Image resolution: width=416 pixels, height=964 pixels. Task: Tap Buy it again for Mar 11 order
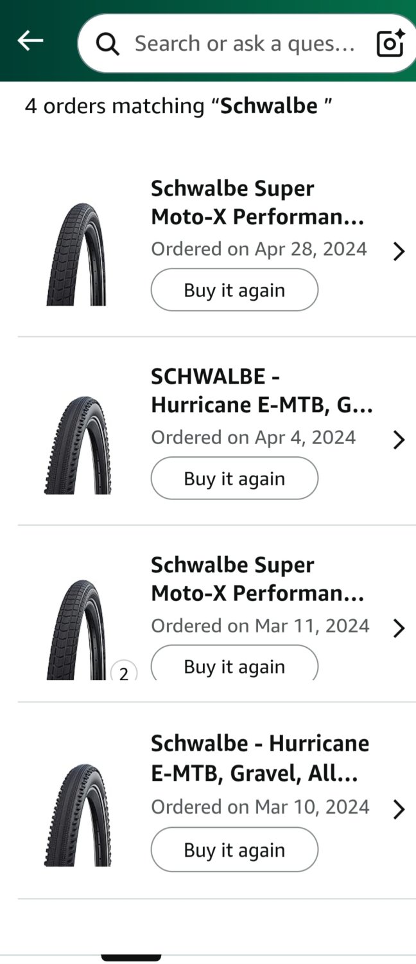234,666
